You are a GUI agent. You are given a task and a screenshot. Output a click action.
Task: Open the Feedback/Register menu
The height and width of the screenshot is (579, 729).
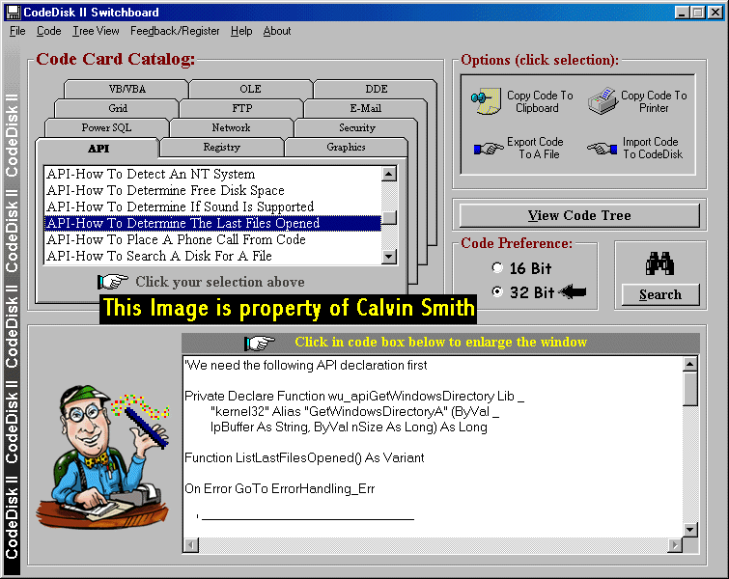click(x=175, y=31)
